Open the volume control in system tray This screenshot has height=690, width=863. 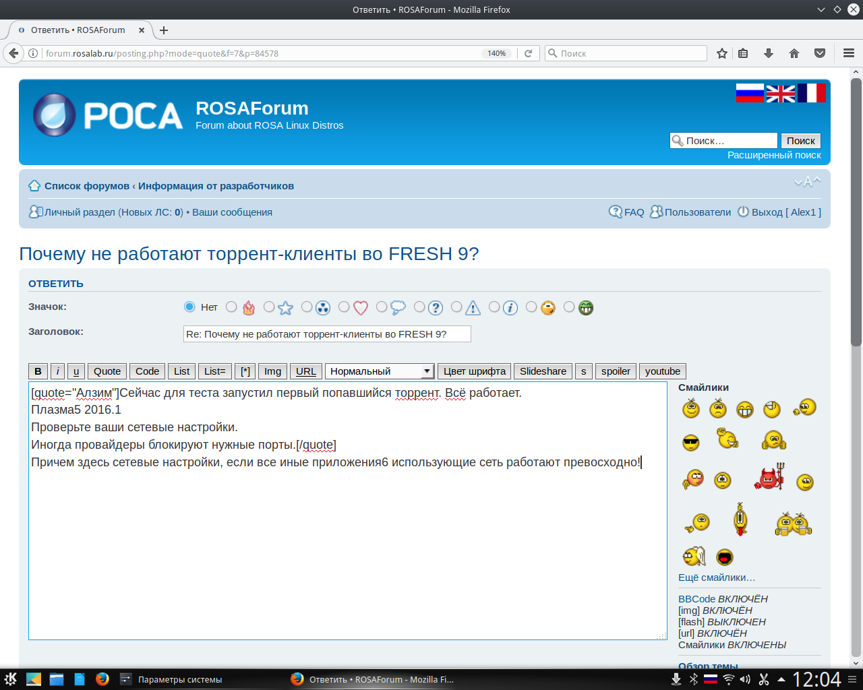(745, 679)
